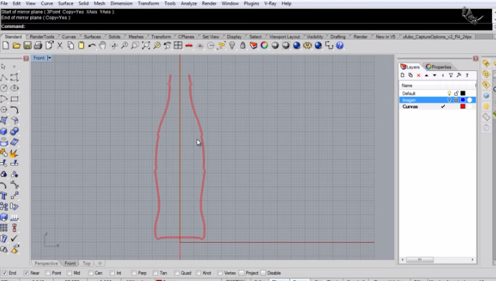Click the new layer icon in Layers panel

pyautogui.click(x=402, y=75)
